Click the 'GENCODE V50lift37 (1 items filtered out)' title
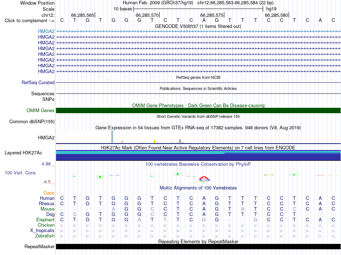 pyautogui.click(x=198, y=26)
